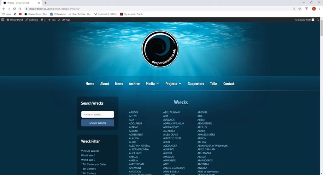The image size is (323, 175).
Task: Open the ABEONA wreck entry
Action: tap(202, 113)
